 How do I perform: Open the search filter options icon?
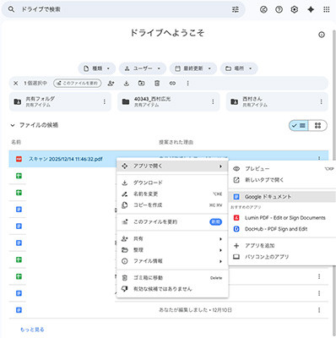[x=236, y=9]
